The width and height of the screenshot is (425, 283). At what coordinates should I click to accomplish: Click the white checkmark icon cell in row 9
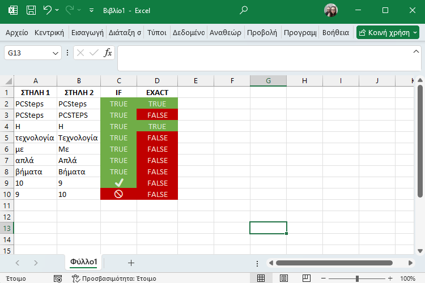tap(119, 183)
